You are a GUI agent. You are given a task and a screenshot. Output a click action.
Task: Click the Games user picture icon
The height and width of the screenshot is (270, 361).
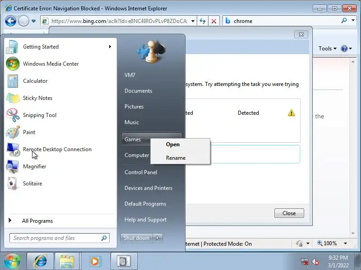coord(151,51)
